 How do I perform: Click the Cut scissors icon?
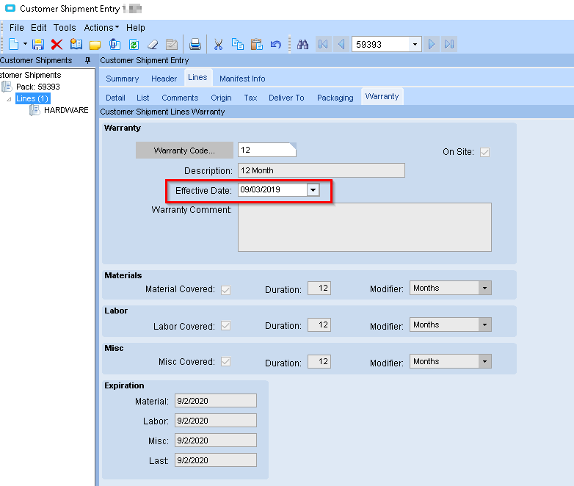(218, 44)
